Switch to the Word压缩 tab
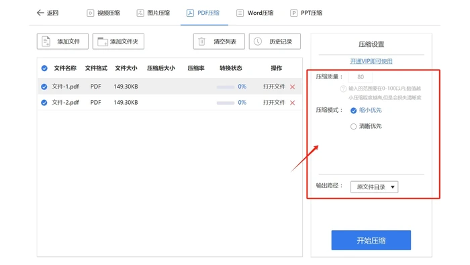The image size is (470, 265). pos(255,13)
